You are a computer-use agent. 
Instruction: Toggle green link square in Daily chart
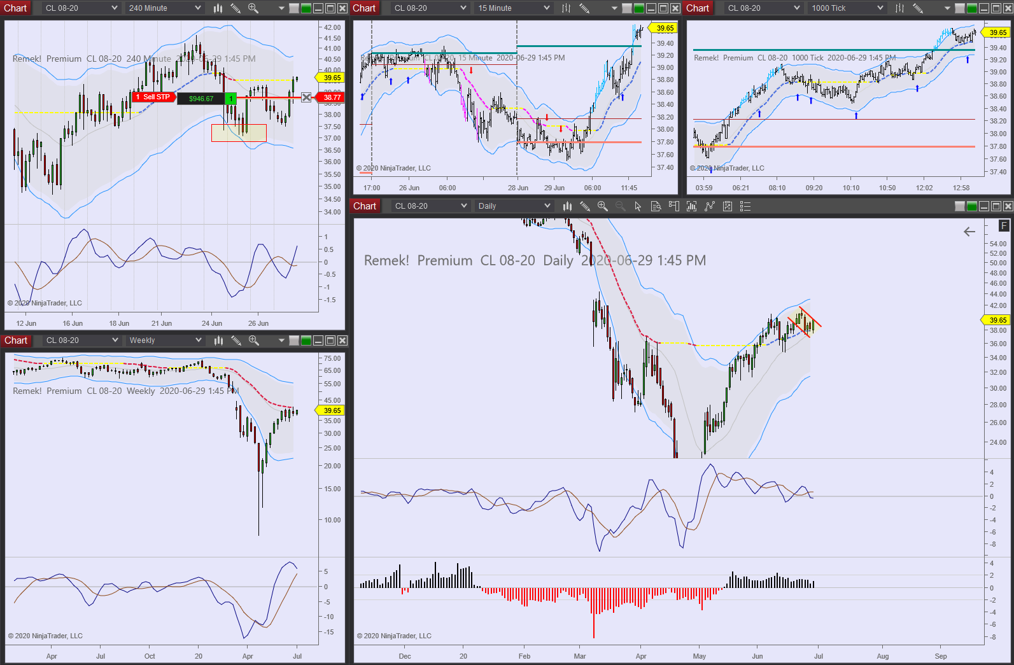click(x=971, y=206)
